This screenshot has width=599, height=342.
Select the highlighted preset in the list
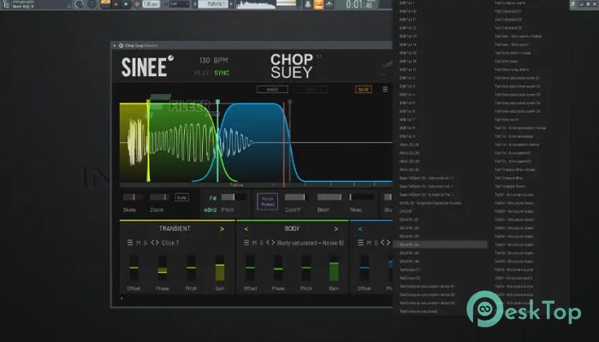440,245
